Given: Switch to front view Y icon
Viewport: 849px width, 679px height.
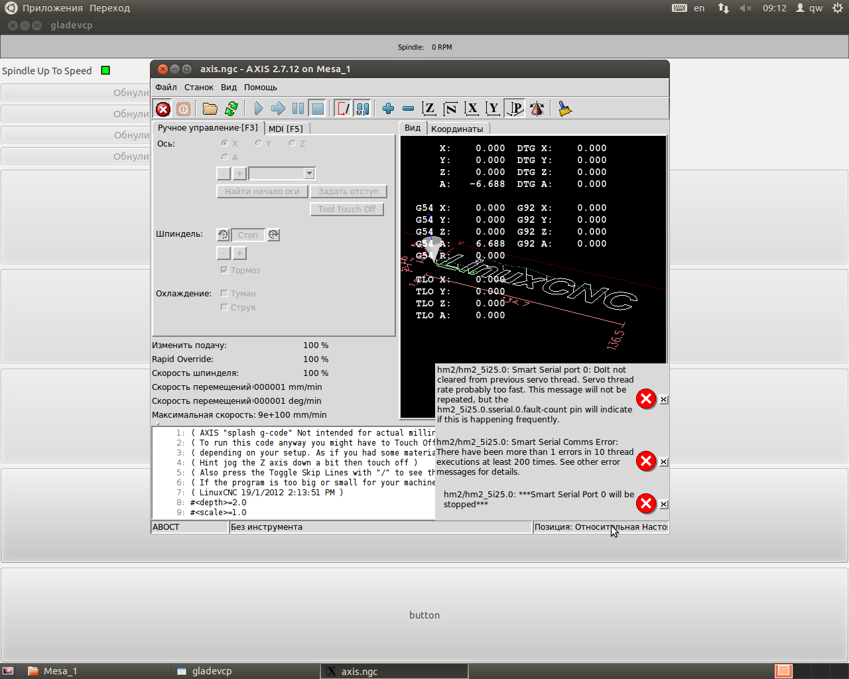Looking at the screenshot, I should coord(493,109).
